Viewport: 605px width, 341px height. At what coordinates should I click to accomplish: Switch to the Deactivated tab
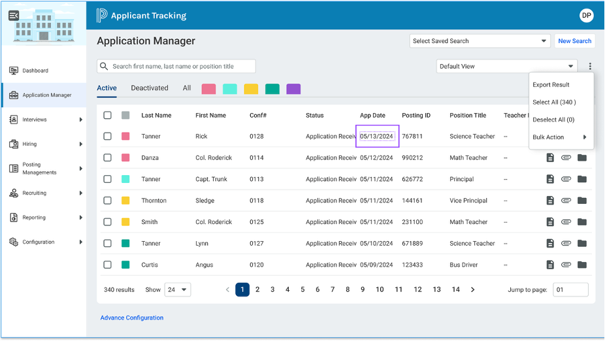point(150,88)
